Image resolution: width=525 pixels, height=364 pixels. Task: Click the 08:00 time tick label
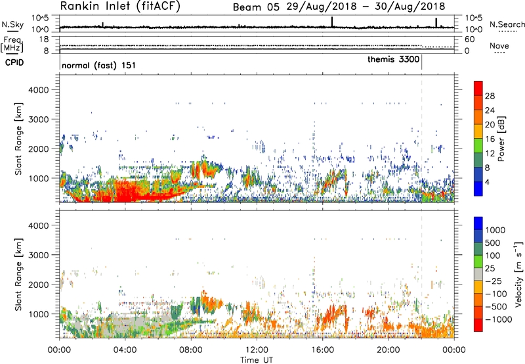coord(190,350)
